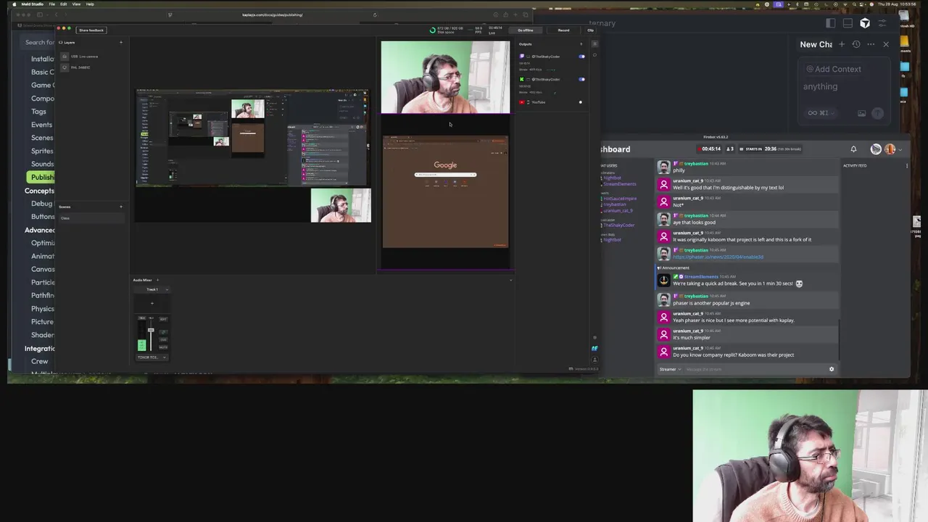Collapse the Audio Mixer panel chevron
Image resolution: width=928 pixels, height=522 pixels.
point(510,280)
